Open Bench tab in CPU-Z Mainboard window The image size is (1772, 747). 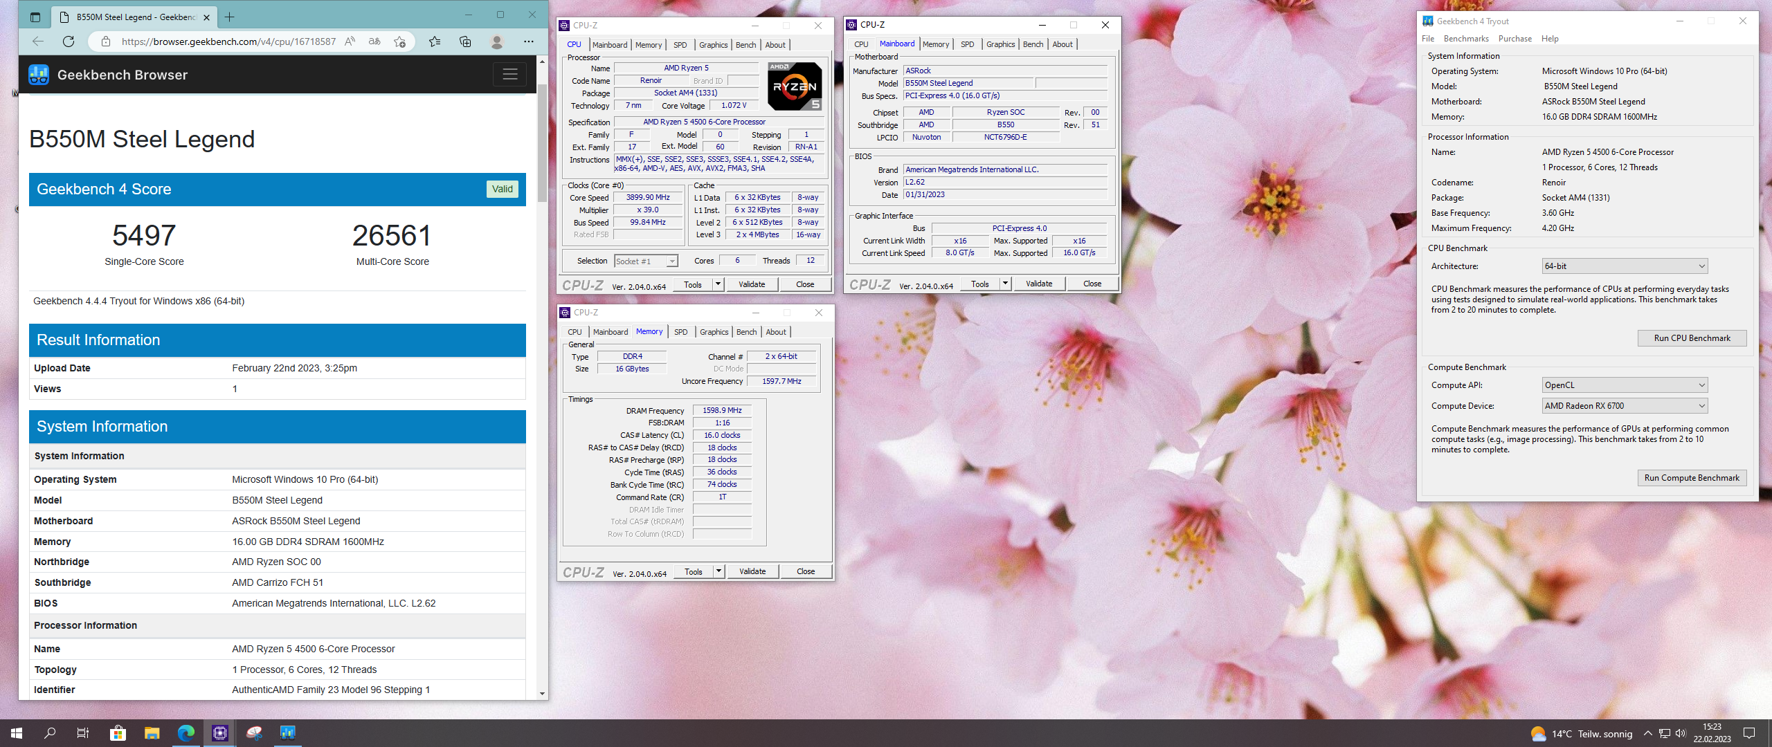click(1033, 44)
